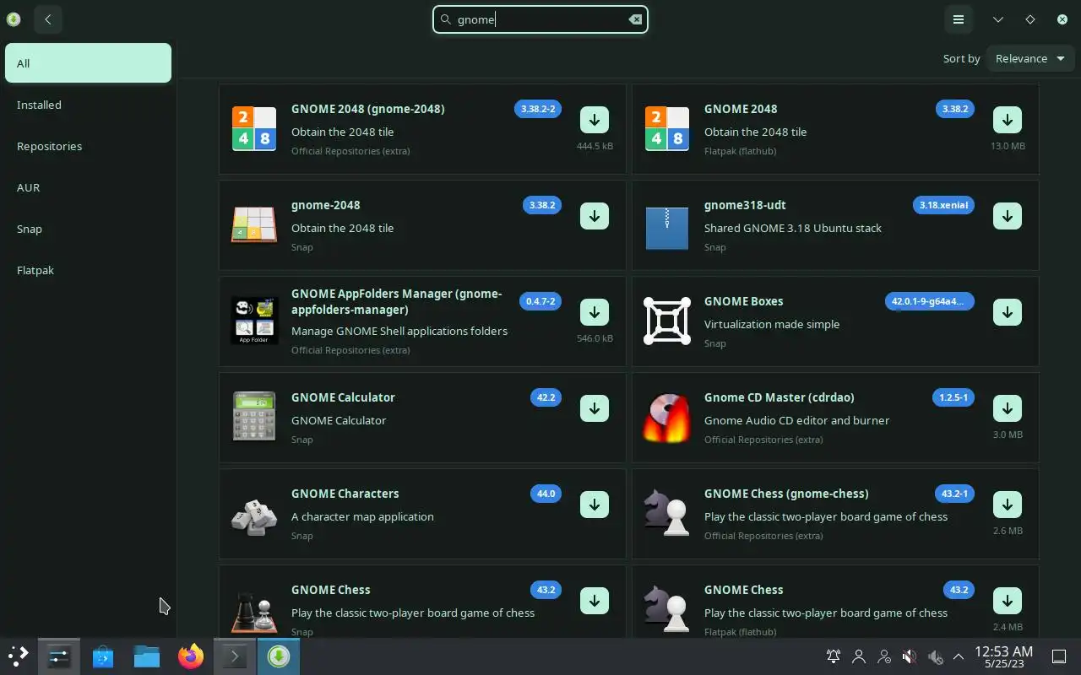Clear the gnome search text

tap(635, 19)
